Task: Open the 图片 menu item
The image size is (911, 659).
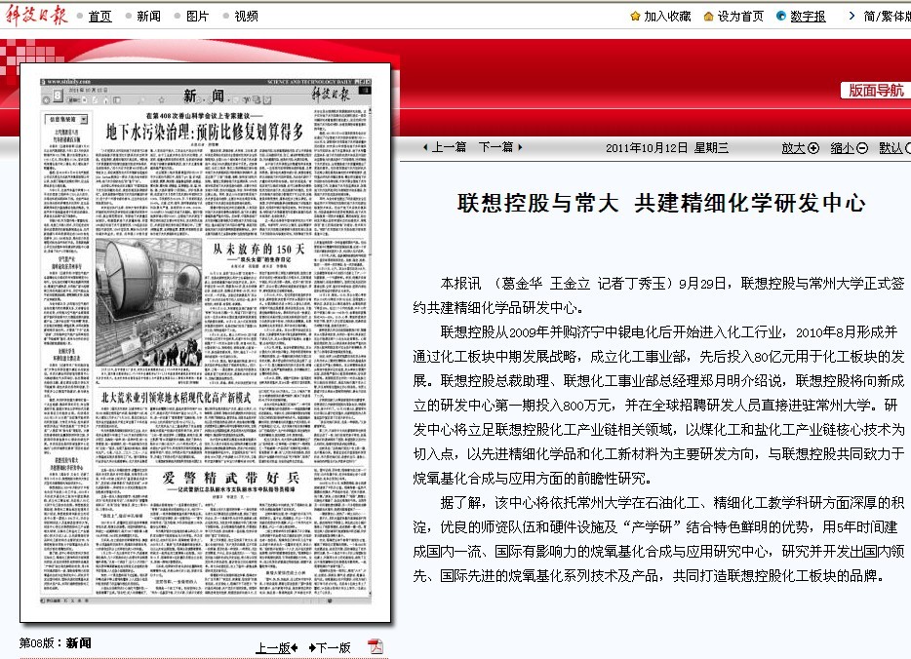Action: click(198, 17)
